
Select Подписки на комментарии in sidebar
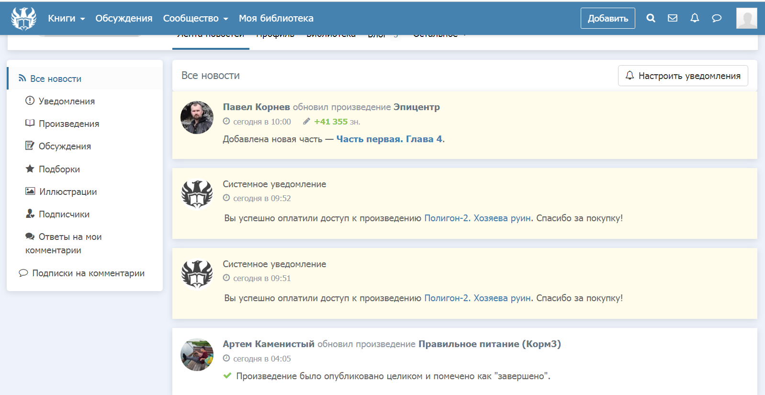tap(88, 273)
